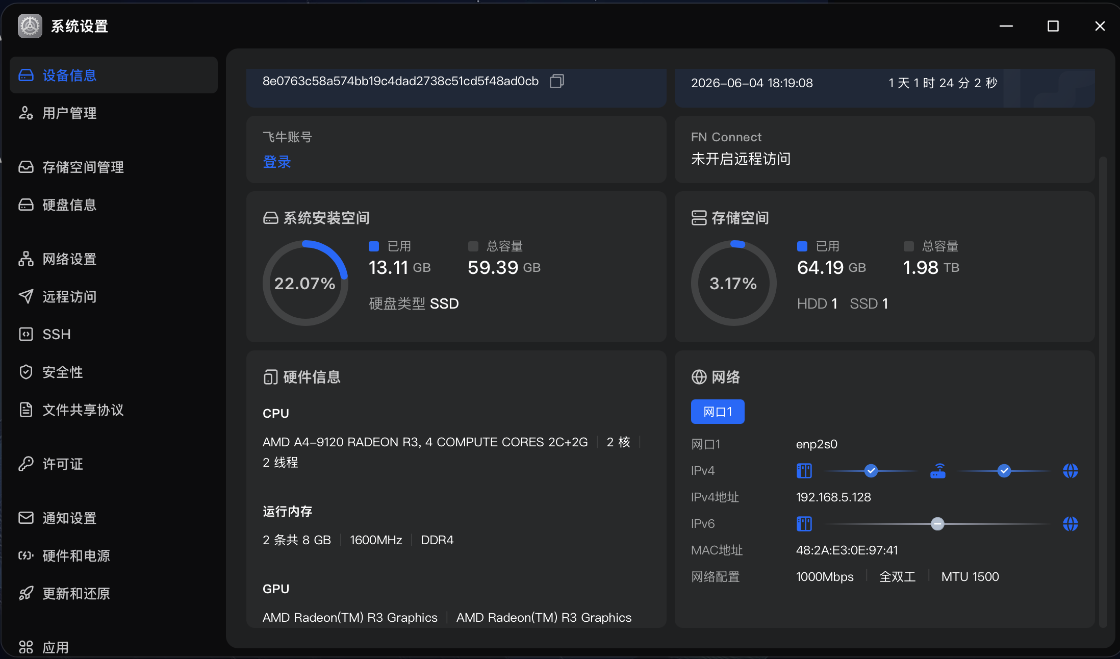Click the enp2s0 interface name

[x=817, y=444]
